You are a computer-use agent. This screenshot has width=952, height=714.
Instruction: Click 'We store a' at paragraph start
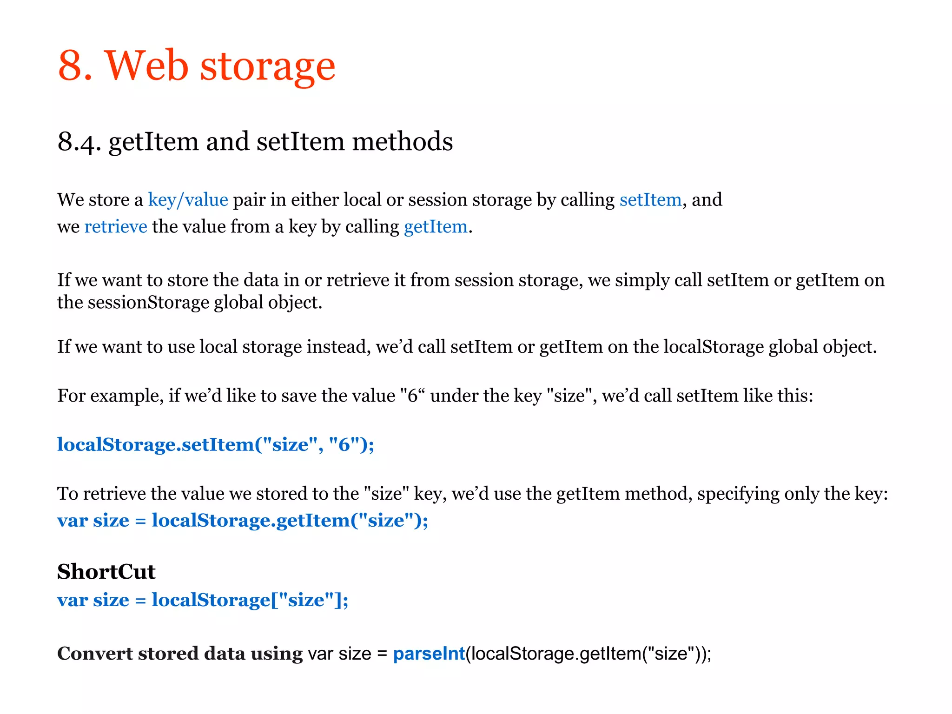pos(100,200)
